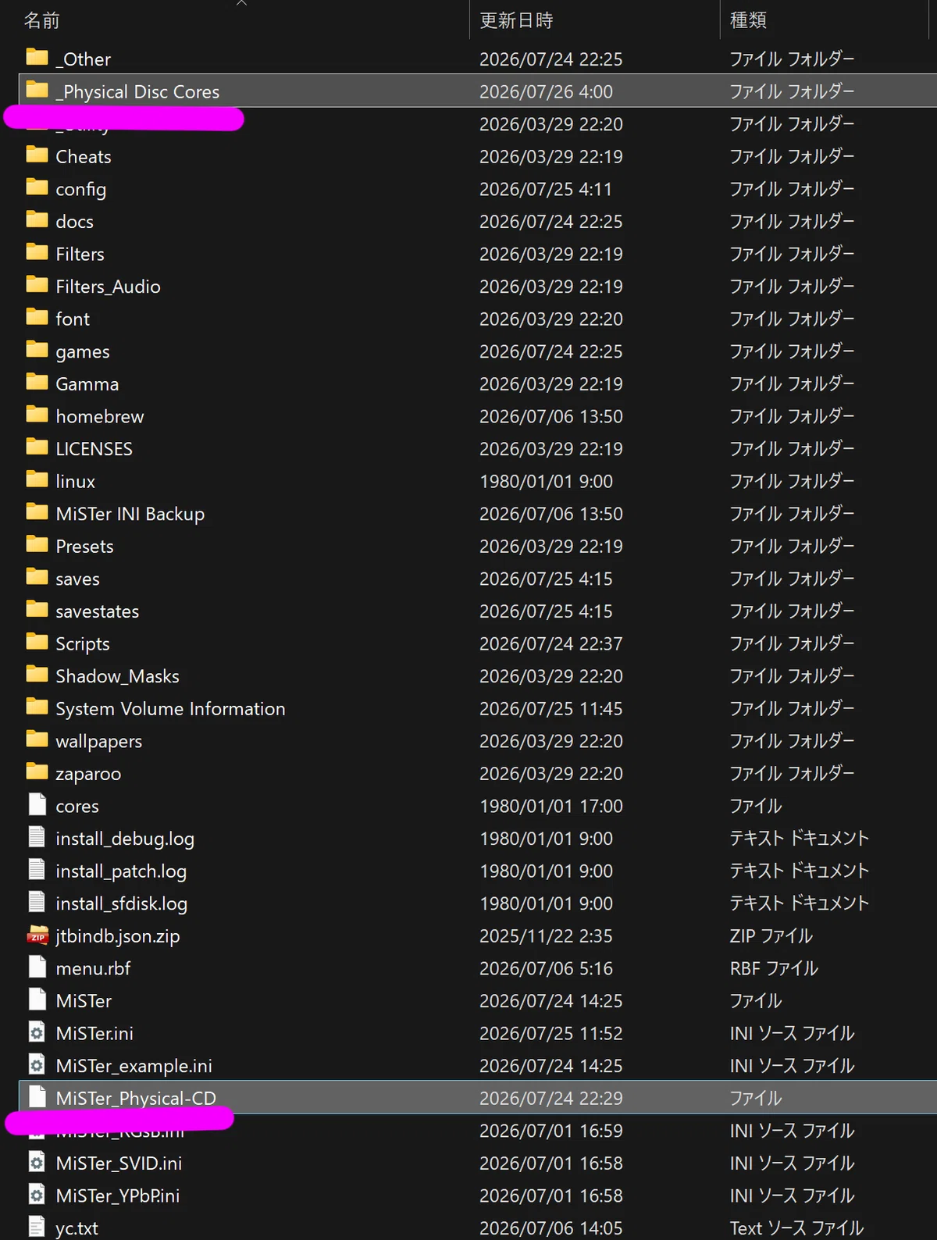Click the RBF ファイル type cell
The height and width of the screenshot is (1240, 937).
pos(774,968)
